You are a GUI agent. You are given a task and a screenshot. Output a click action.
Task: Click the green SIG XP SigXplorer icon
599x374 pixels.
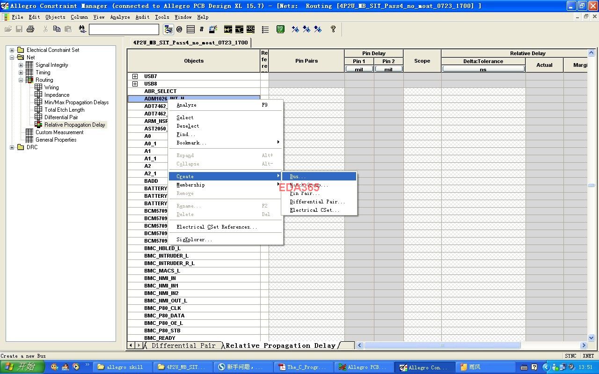(280, 29)
